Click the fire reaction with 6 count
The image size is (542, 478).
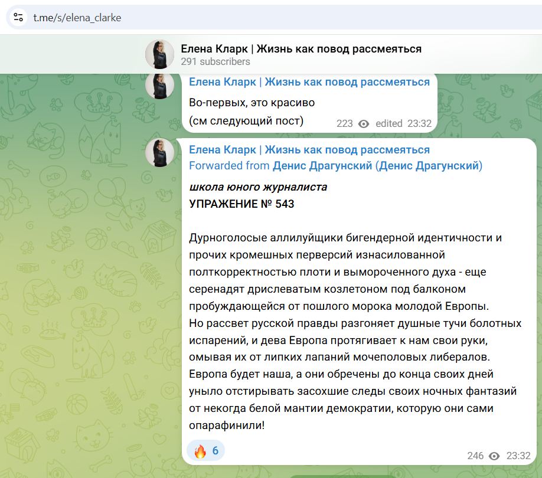point(205,451)
